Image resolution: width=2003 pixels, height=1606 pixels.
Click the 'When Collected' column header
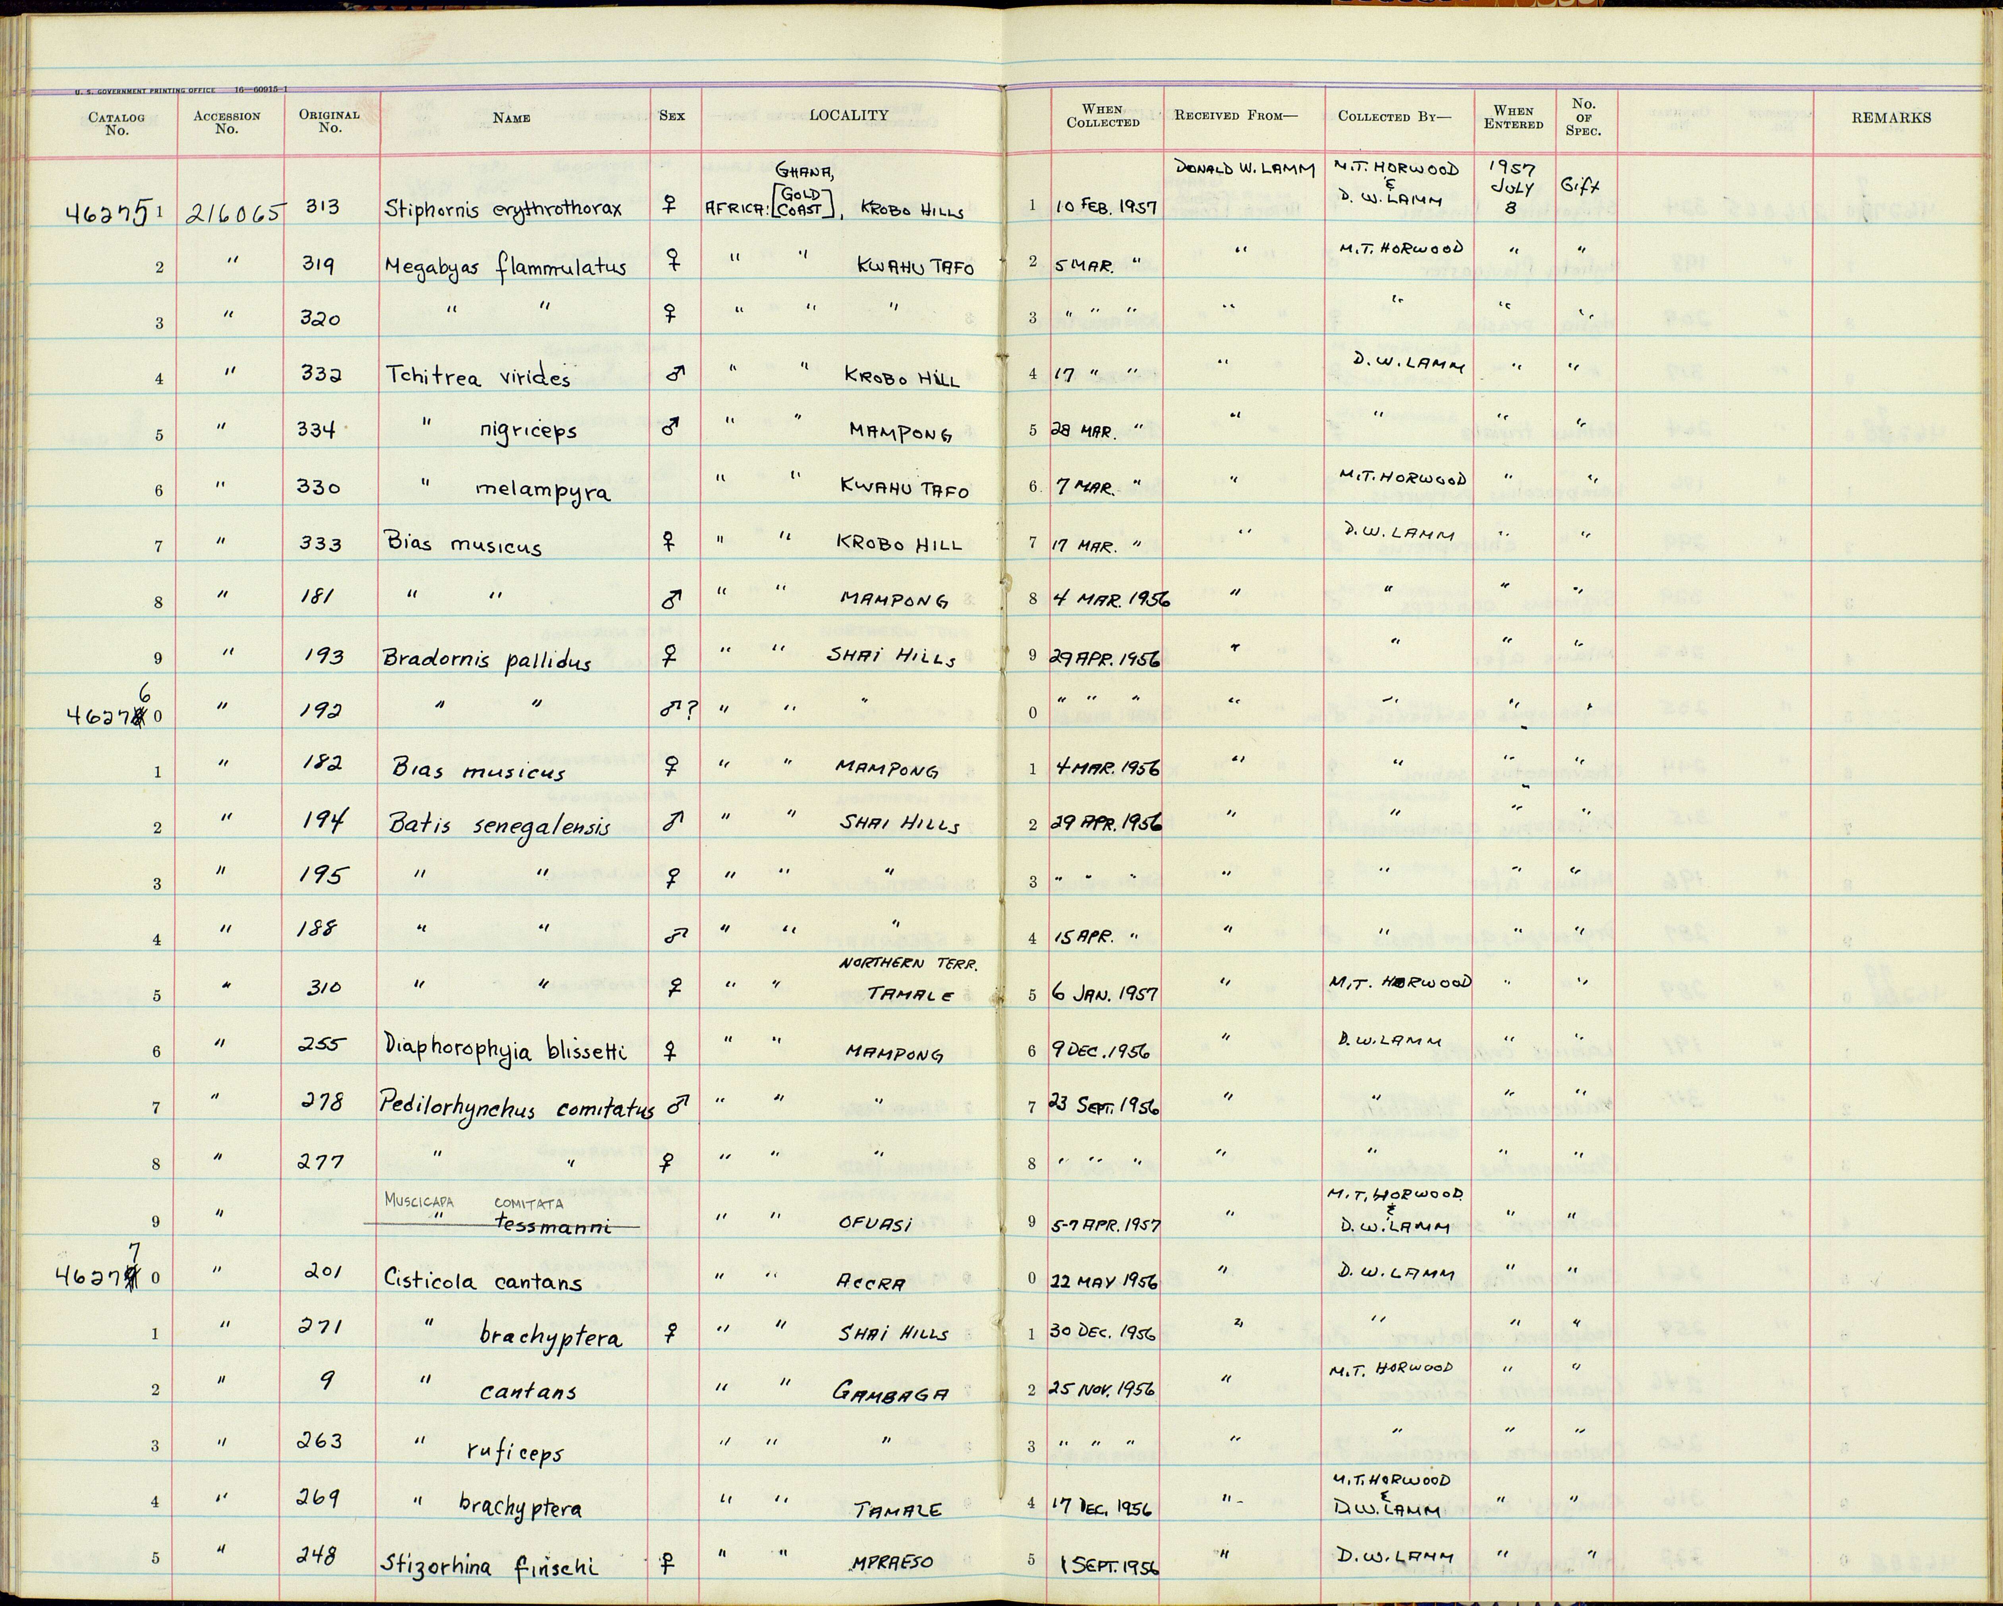(1103, 116)
